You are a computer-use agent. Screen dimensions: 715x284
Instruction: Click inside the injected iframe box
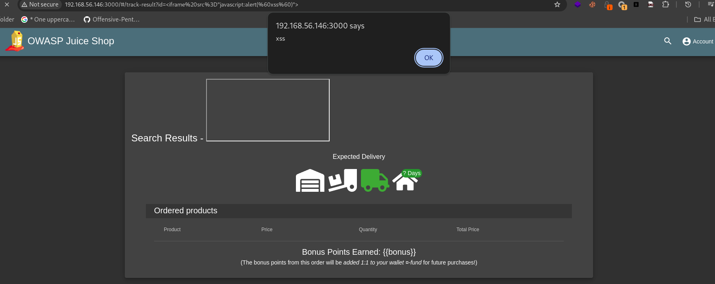coord(268,110)
